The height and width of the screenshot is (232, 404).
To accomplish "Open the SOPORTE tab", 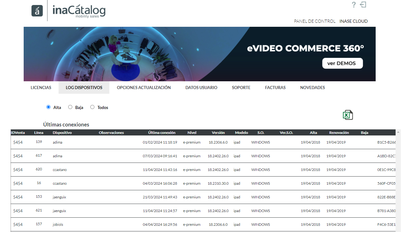I will [x=241, y=88].
